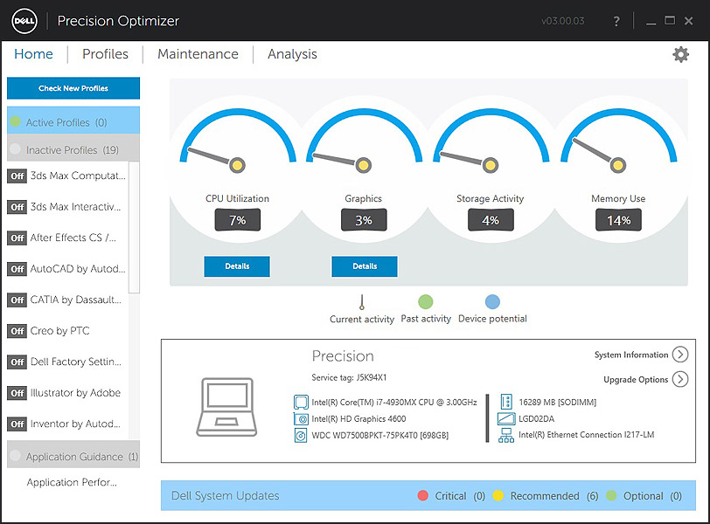Click the version v03.00.03 text
Image resolution: width=710 pixels, height=524 pixels.
click(x=563, y=21)
